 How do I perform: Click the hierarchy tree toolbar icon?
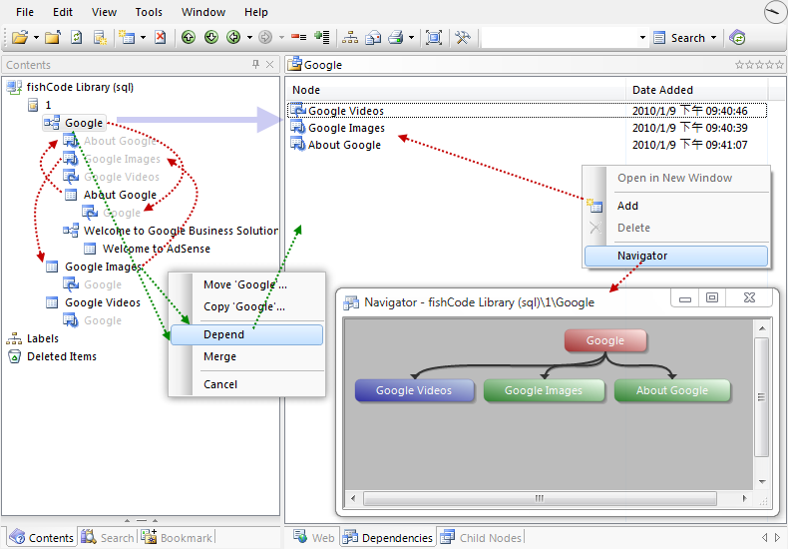(x=350, y=37)
